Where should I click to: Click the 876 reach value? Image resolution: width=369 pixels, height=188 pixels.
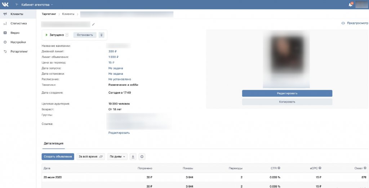click(364, 178)
